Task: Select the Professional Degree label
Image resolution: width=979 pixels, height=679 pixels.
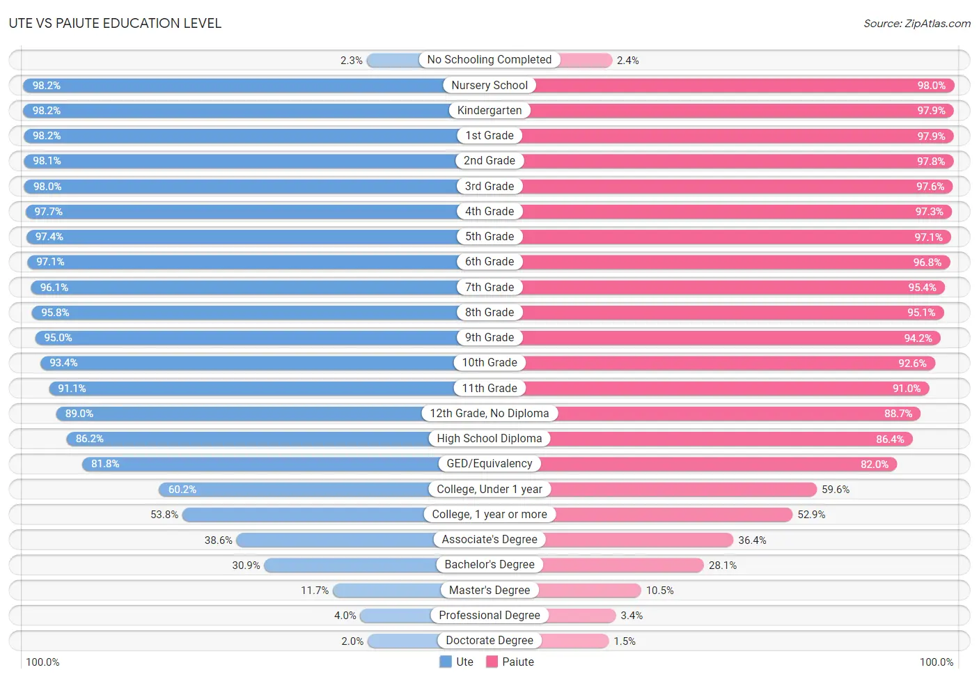Action: 489,615
